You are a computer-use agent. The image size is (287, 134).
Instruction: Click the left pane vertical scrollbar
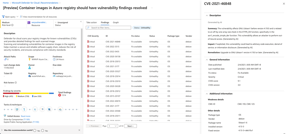[x=82, y=64]
